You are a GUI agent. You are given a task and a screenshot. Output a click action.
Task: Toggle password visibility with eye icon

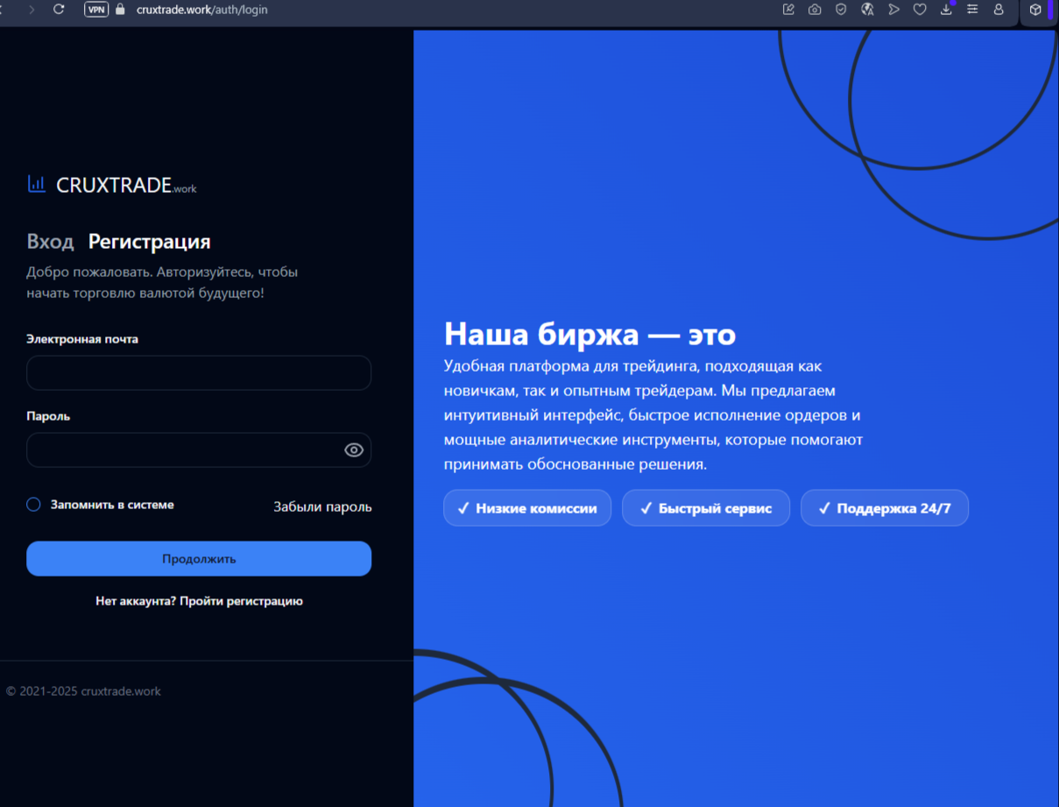[x=354, y=450]
